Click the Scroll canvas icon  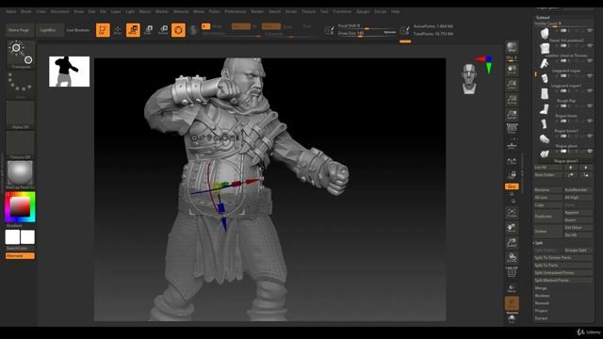[512, 70]
